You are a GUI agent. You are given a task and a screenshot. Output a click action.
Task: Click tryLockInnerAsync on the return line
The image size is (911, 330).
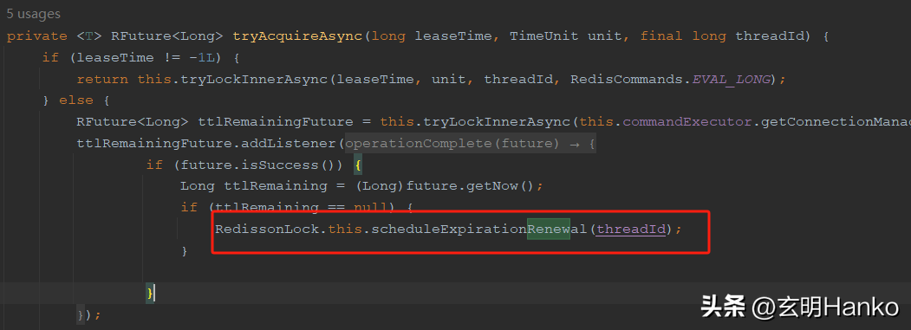254,79
